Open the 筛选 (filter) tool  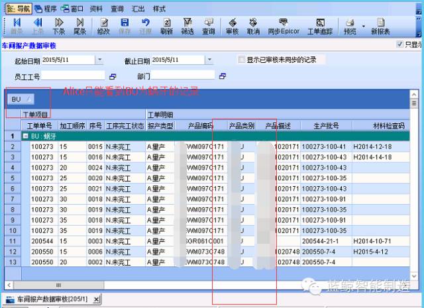pyautogui.click(x=187, y=23)
